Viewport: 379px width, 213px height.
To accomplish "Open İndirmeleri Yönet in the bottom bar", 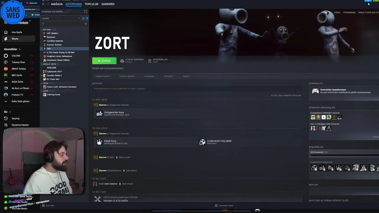I will tap(224, 206).
